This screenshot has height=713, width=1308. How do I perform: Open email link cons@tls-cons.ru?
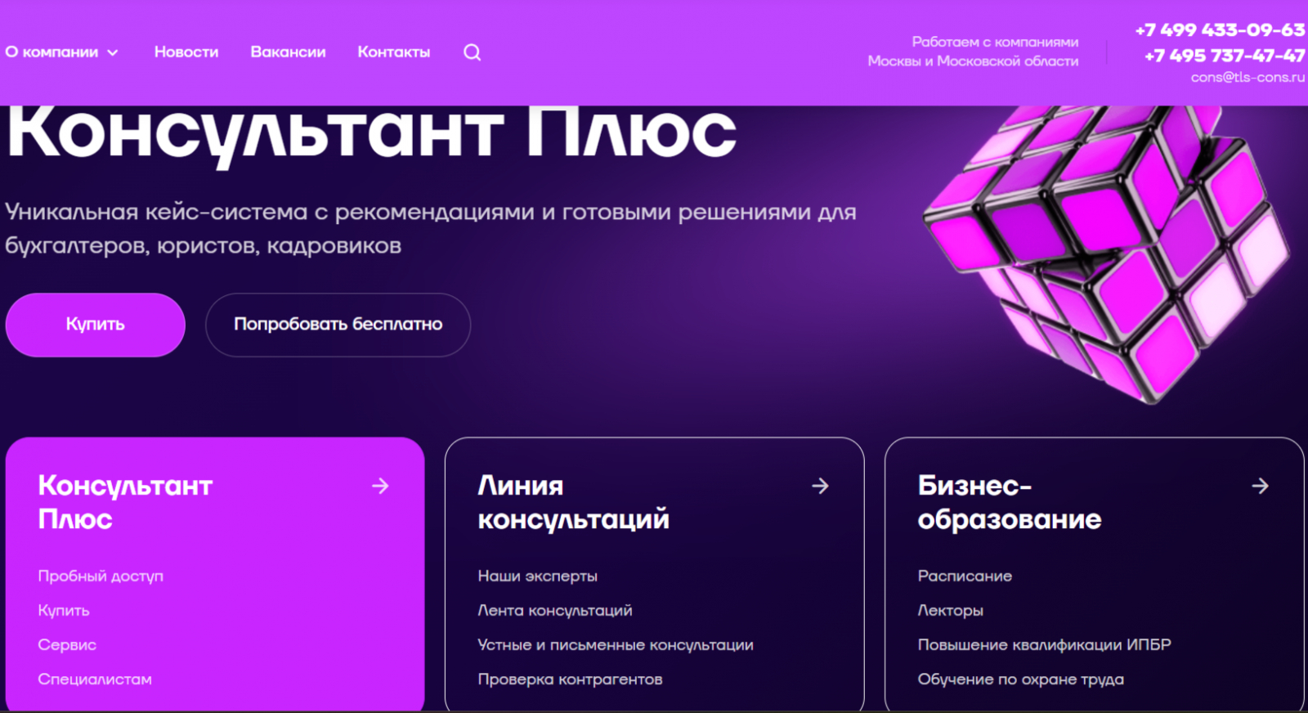pyautogui.click(x=1248, y=78)
